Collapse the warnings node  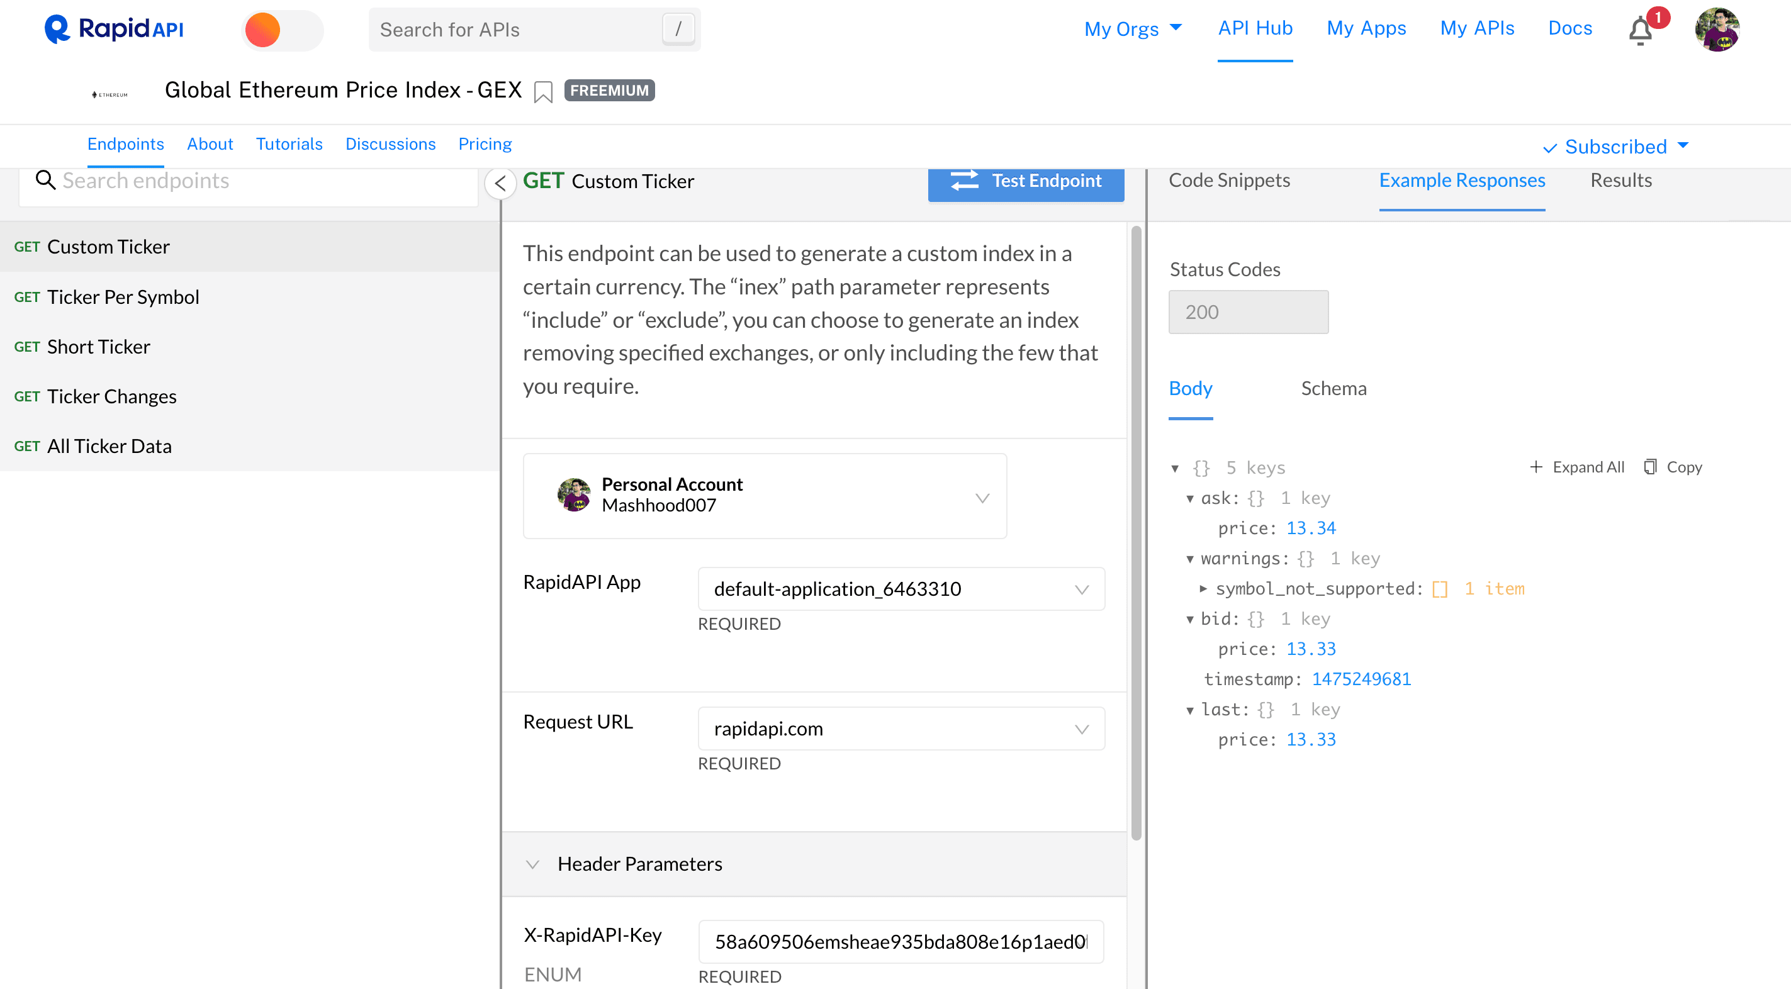click(x=1190, y=559)
